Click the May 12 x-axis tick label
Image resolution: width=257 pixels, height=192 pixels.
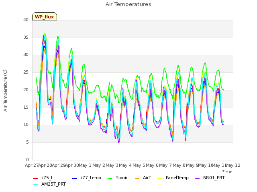[233, 165]
